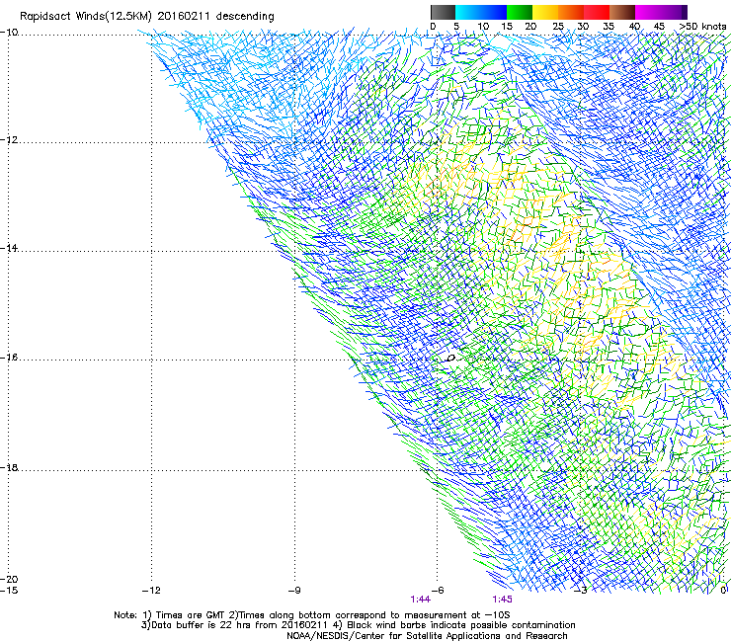The height and width of the screenshot is (642, 731).
Task: Click the gray 0-5 knots color segment
Action: [x=443, y=12]
